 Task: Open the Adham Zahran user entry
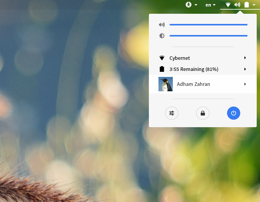click(202, 84)
